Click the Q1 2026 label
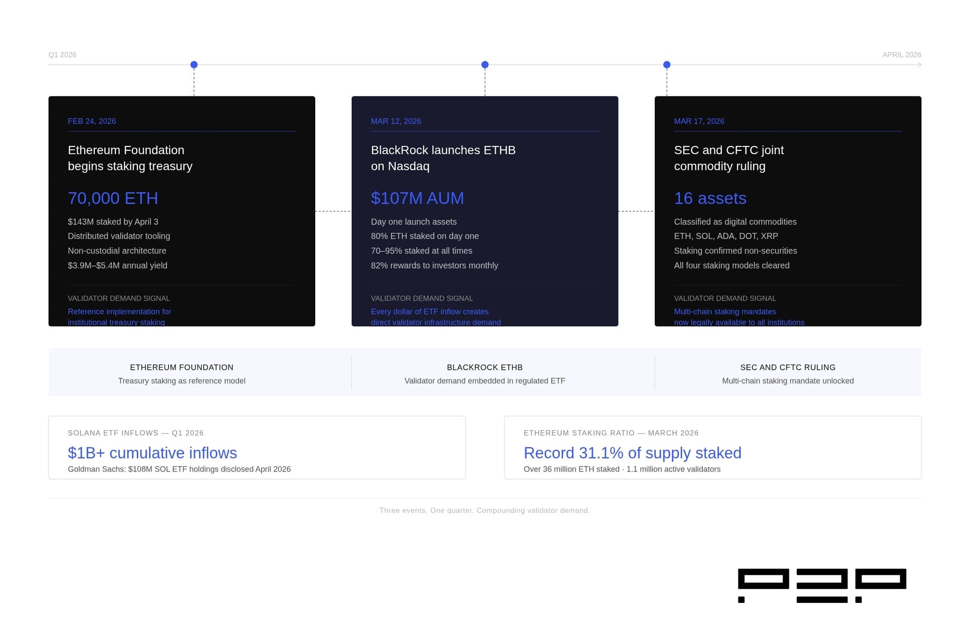The width and height of the screenshot is (970, 632). click(62, 55)
